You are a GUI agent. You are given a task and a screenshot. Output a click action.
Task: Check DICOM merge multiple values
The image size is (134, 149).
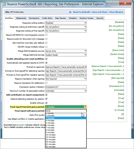(x=46, y=47)
